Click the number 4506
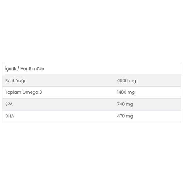185x185 pixels. (x=122, y=81)
